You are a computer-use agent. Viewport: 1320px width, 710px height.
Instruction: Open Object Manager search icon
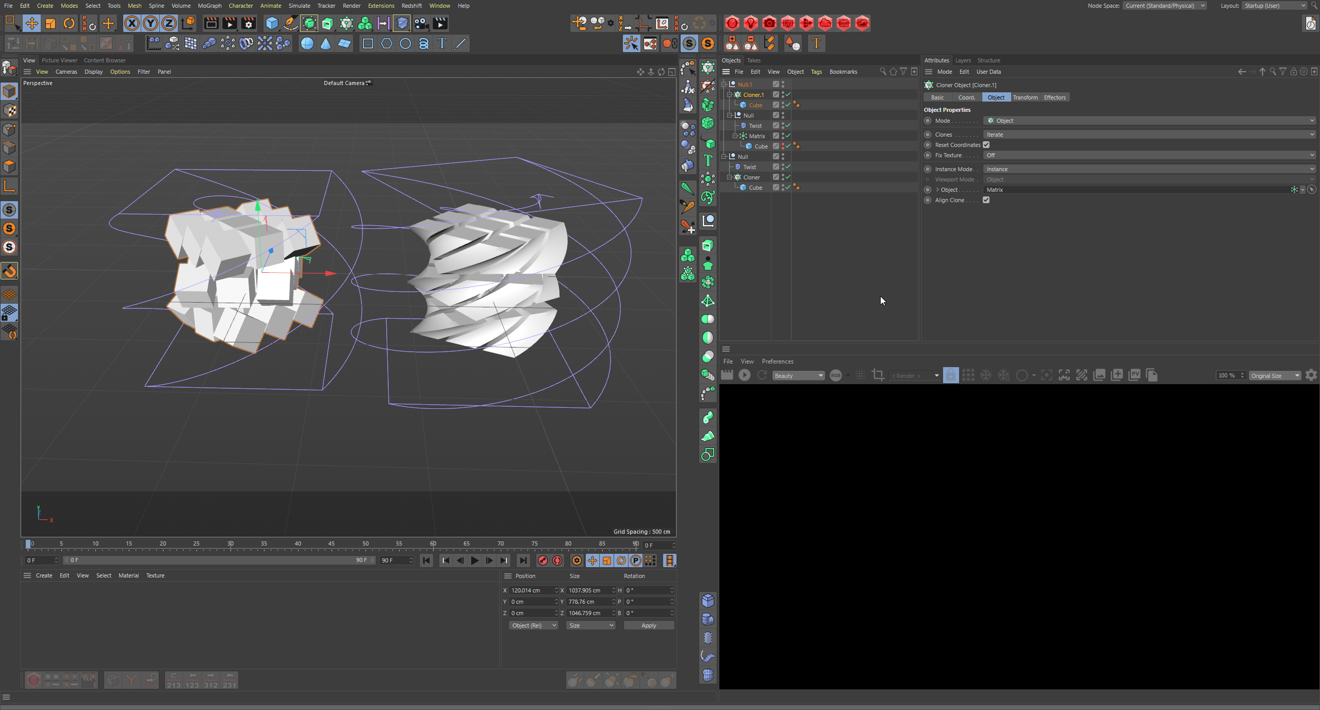coord(883,72)
